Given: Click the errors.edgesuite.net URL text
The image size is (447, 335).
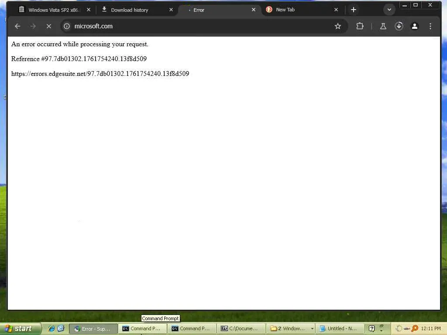Looking at the screenshot, I should click(100, 73).
